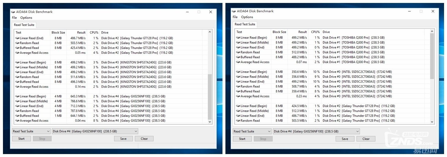This screenshot has height=157, width=447.
Task: Click scrollbar down arrow in left window results
Action: (210, 122)
